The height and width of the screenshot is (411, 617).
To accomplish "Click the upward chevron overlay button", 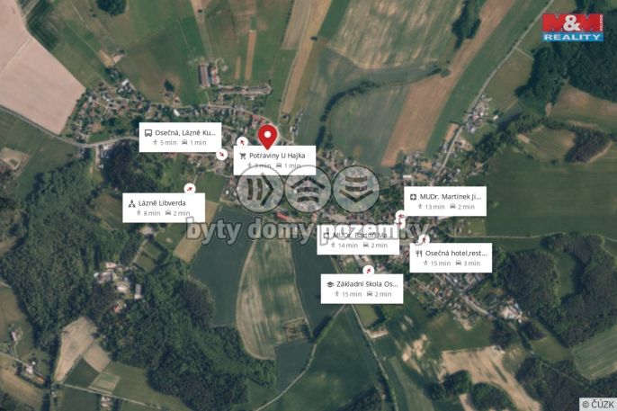I will tap(308, 190).
